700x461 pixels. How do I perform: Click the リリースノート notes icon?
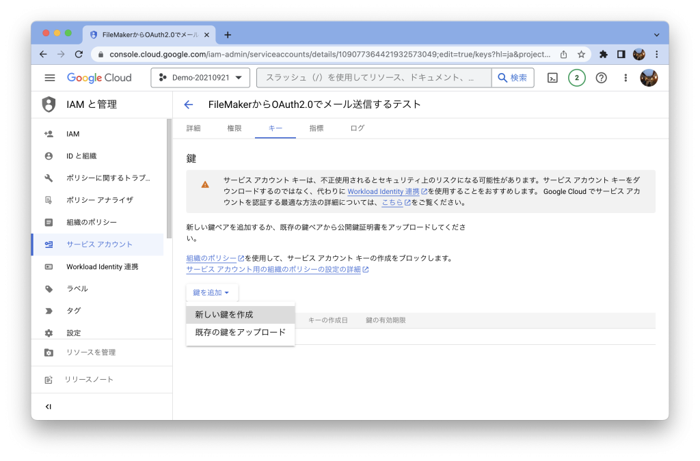coord(49,380)
